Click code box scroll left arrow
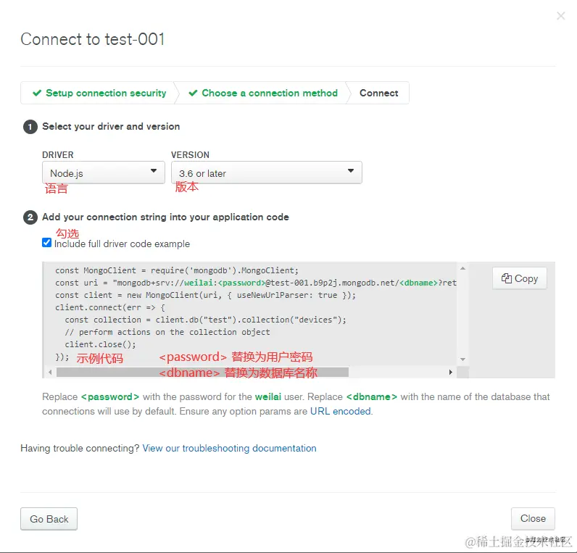Image resolution: width=577 pixels, height=553 pixels. click(x=50, y=372)
